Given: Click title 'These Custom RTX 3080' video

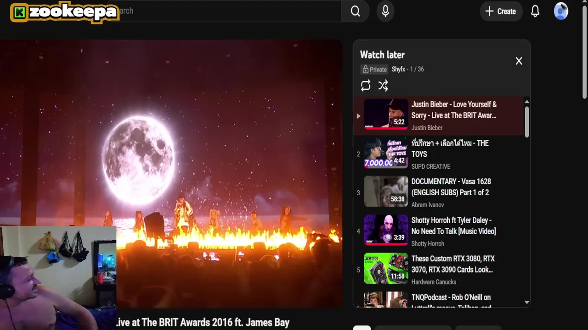Looking at the screenshot, I should click(453, 264).
